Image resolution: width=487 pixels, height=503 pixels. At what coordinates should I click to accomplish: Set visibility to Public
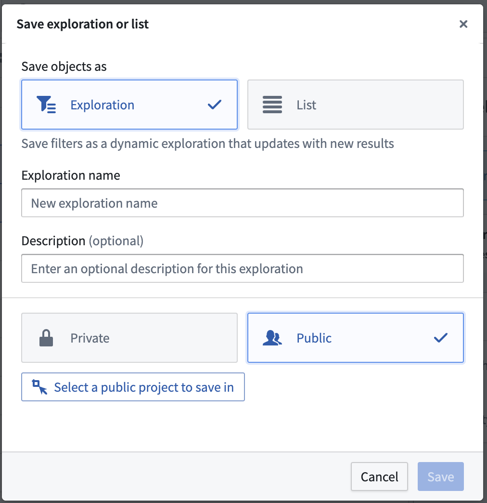click(x=355, y=338)
